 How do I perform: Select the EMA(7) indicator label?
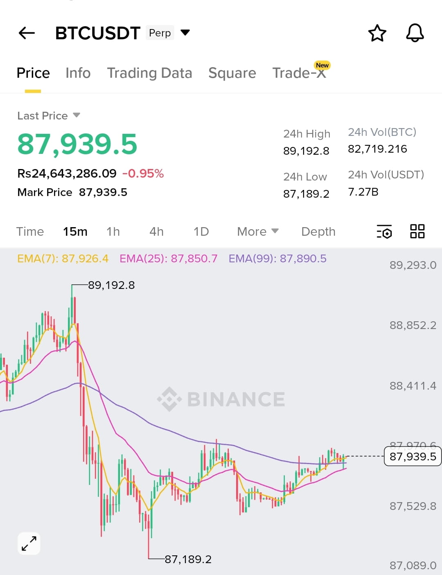pos(63,259)
